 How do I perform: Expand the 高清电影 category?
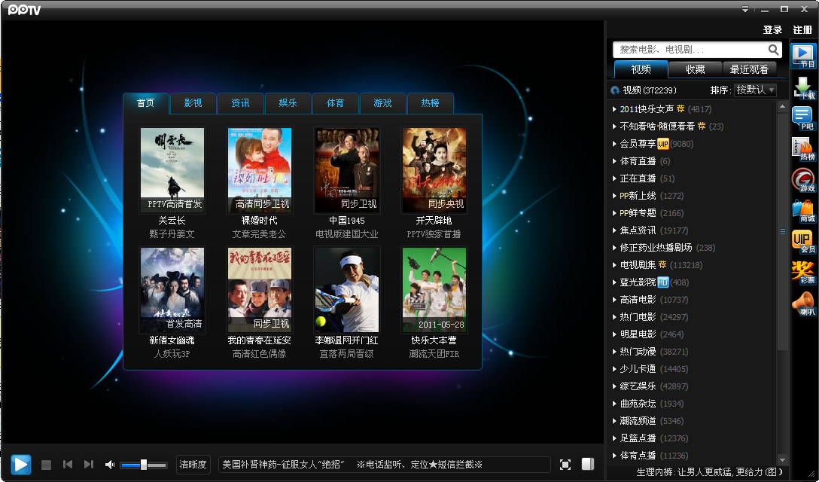(x=638, y=300)
